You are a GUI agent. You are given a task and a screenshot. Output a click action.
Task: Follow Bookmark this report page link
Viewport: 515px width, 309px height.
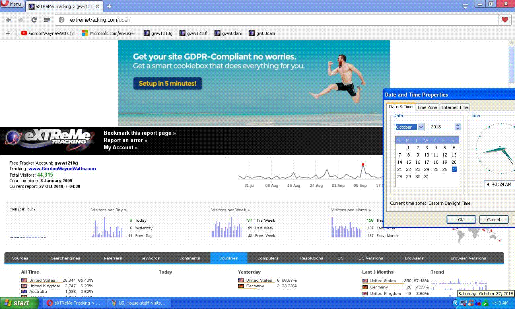140,133
